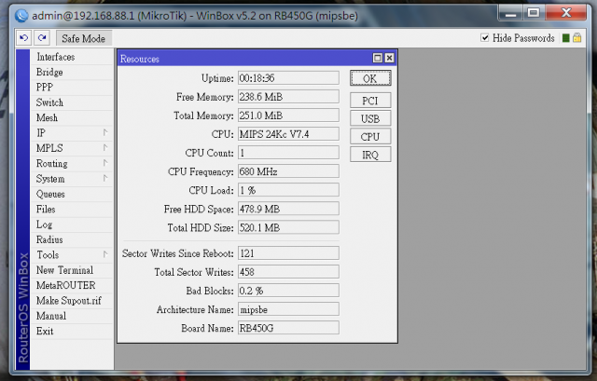The width and height of the screenshot is (597, 381).
Task: Click the Redo arrow icon
Action: pos(42,38)
